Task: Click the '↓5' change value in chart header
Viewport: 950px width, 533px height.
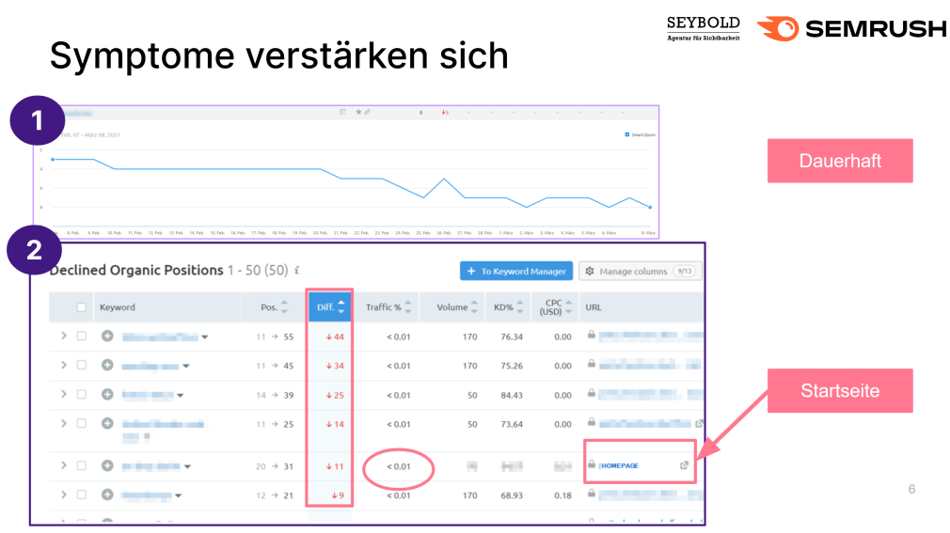Action: click(x=445, y=112)
